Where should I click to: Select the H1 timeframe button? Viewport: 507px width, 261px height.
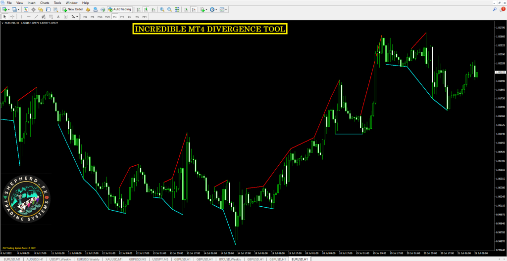point(115,17)
